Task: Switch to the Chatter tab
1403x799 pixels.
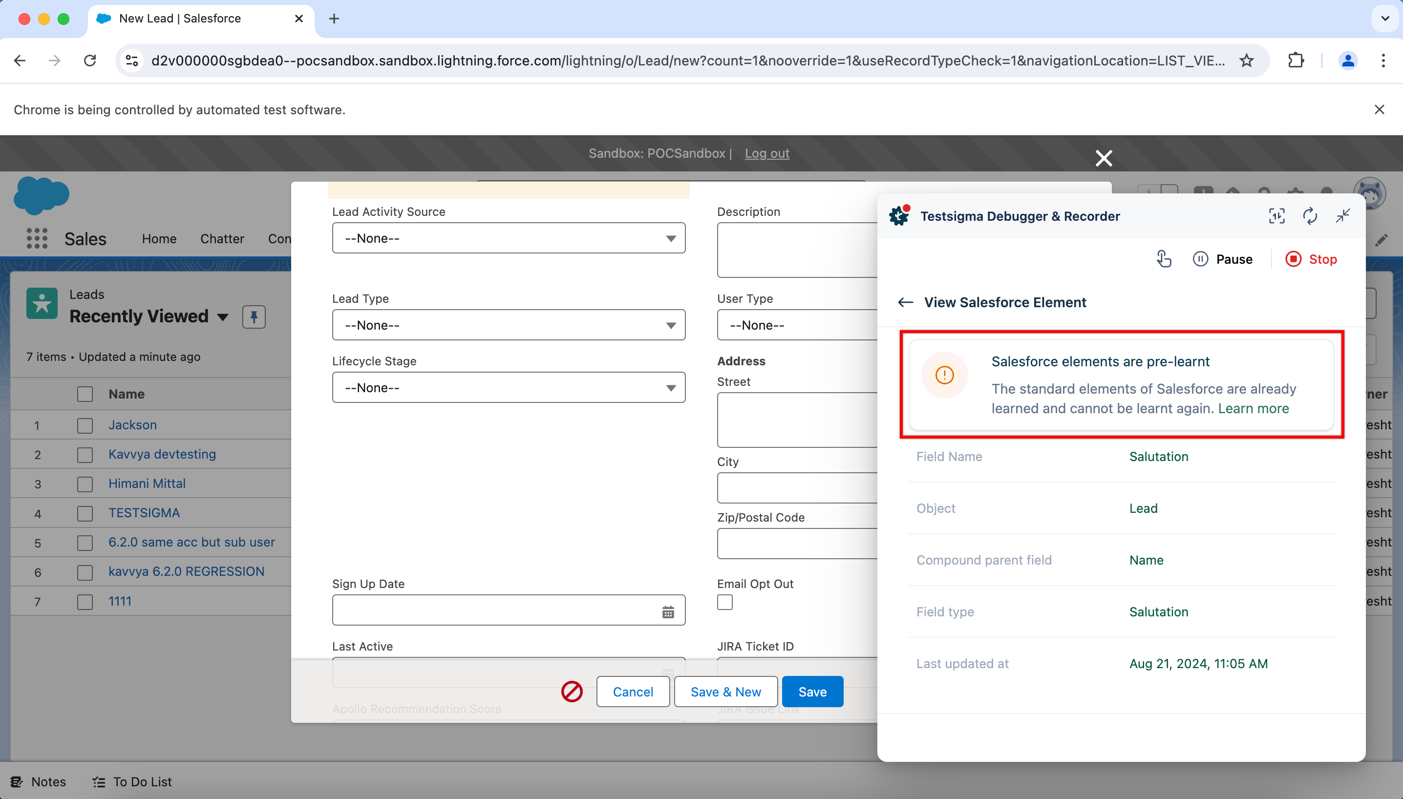Action: (222, 239)
